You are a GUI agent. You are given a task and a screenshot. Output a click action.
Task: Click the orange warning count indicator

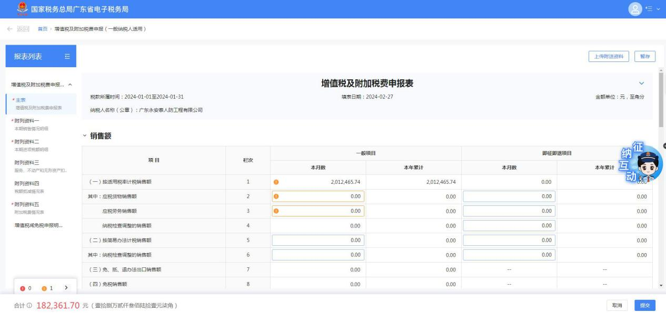(47, 288)
